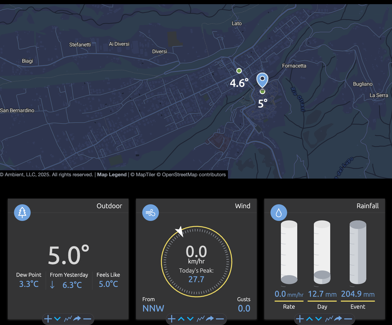This screenshot has width=392, height=325.
Task: Click the minus icon on the Rainfall tile
Action: click(x=348, y=319)
